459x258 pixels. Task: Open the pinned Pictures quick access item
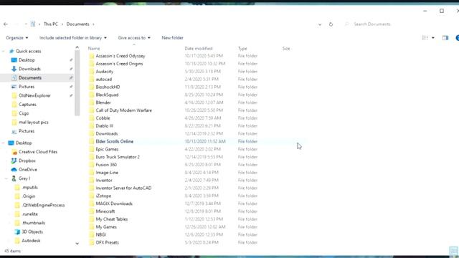point(27,87)
